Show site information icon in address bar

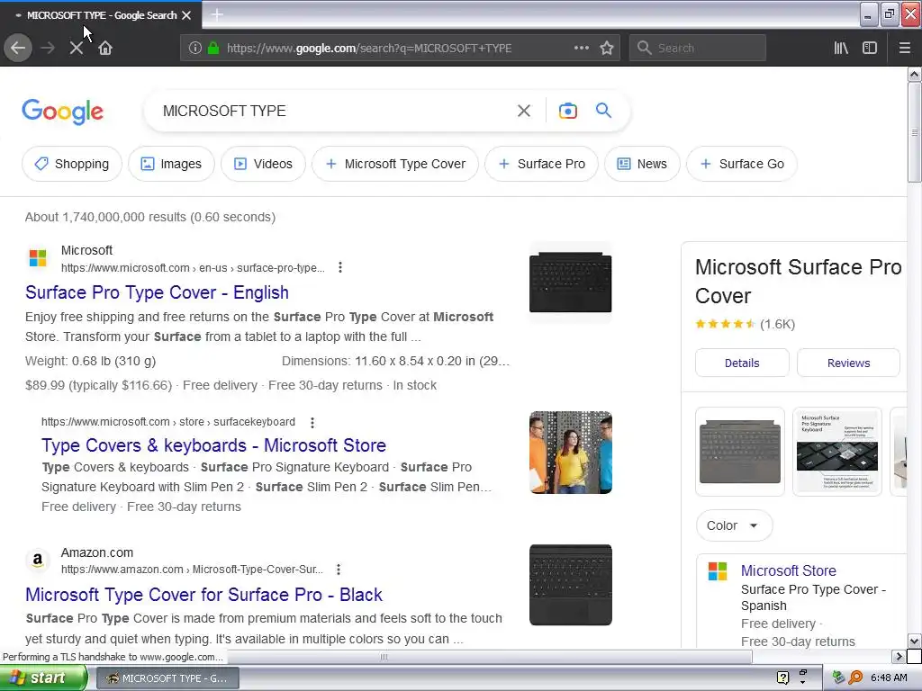pos(195,49)
